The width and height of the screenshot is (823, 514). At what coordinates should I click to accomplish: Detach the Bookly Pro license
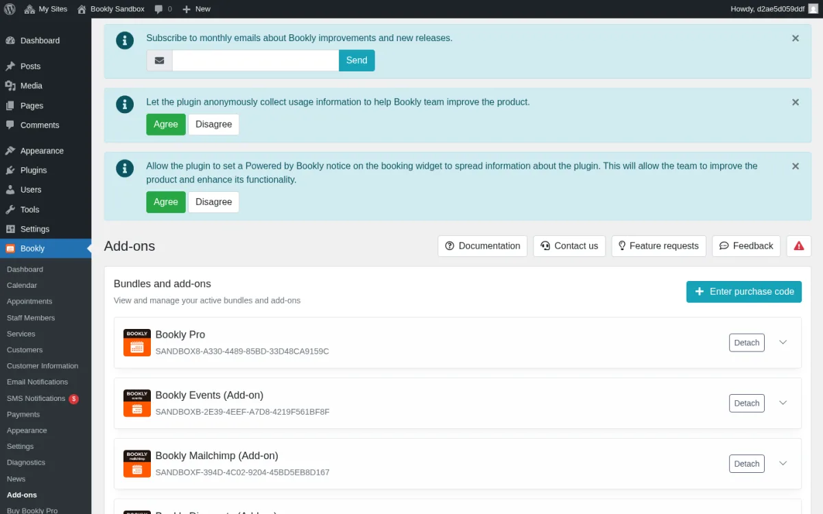747,343
